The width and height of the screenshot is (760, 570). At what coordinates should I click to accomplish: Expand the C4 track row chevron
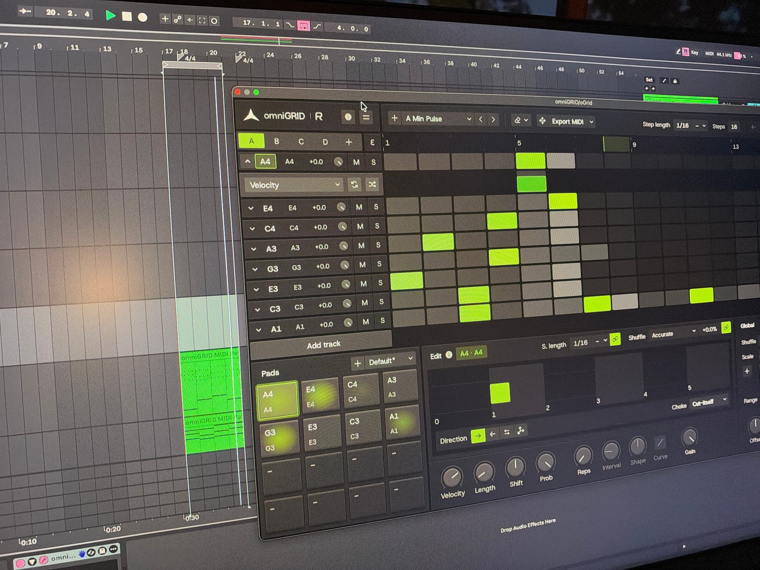[252, 229]
